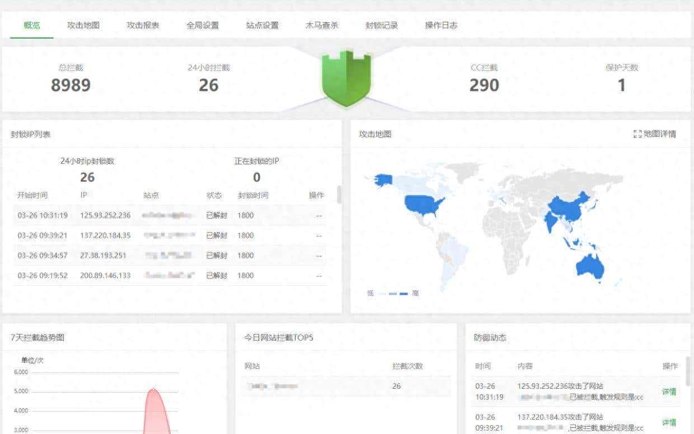Click the dark blue 高 legend swatch

point(404,293)
